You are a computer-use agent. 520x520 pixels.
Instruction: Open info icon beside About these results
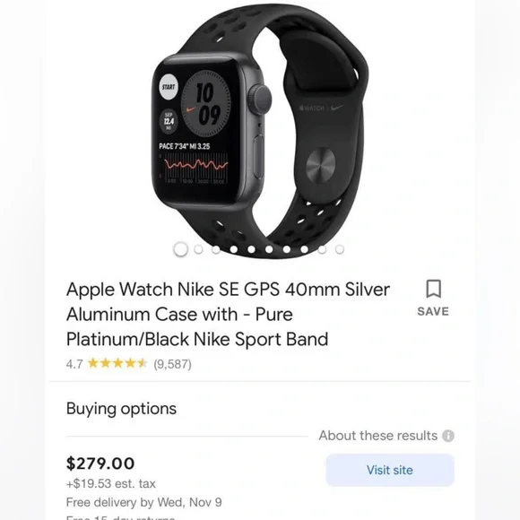tap(448, 436)
